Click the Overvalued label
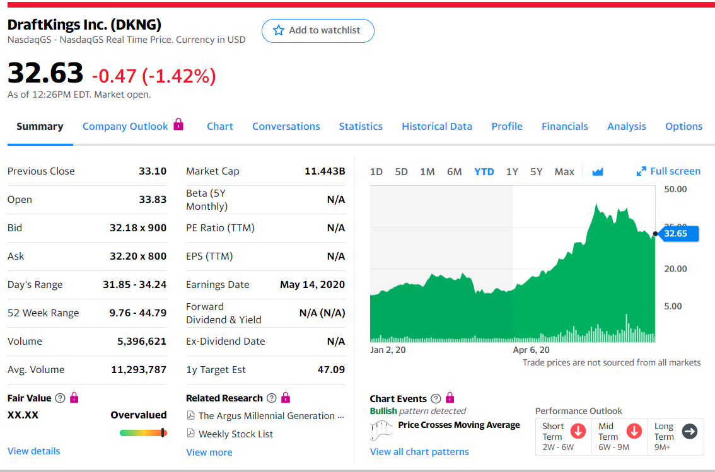This screenshot has height=472, width=715. 139,415
